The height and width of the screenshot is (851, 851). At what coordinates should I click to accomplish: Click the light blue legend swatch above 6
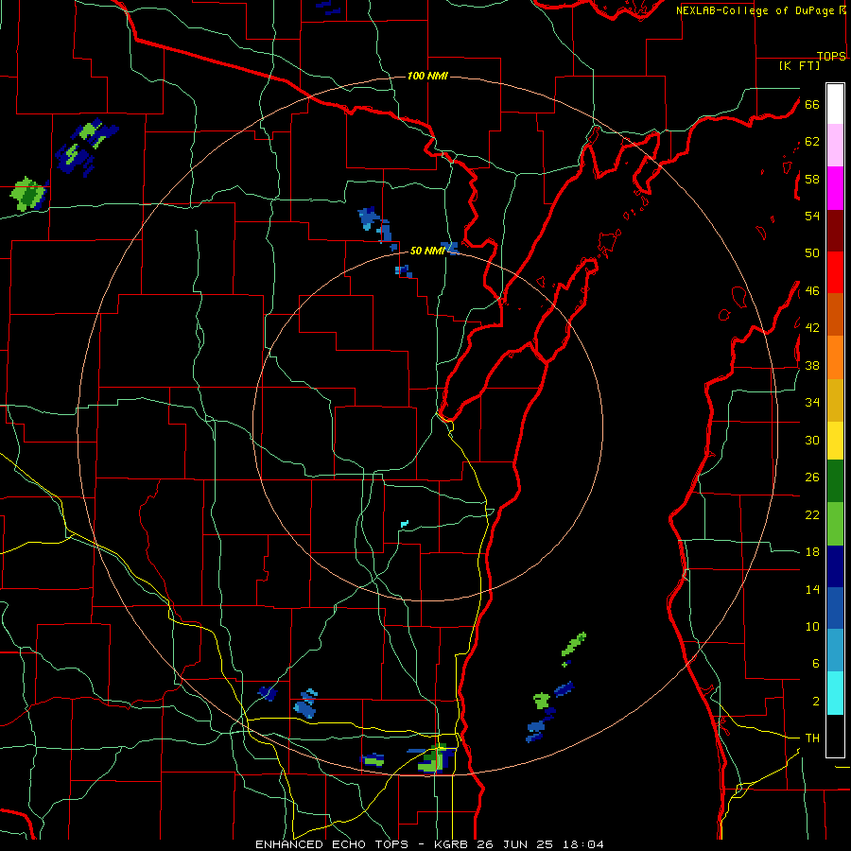pyautogui.click(x=835, y=651)
